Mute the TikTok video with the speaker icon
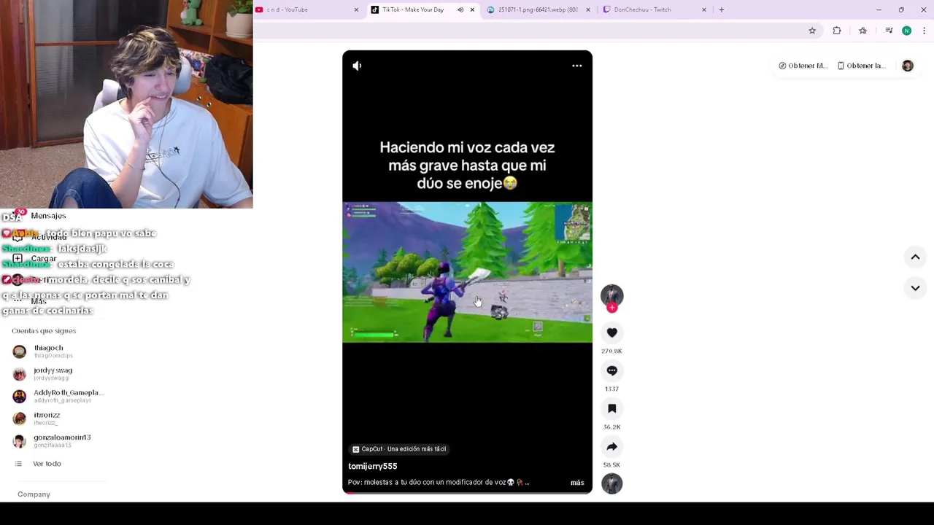 click(357, 66)
